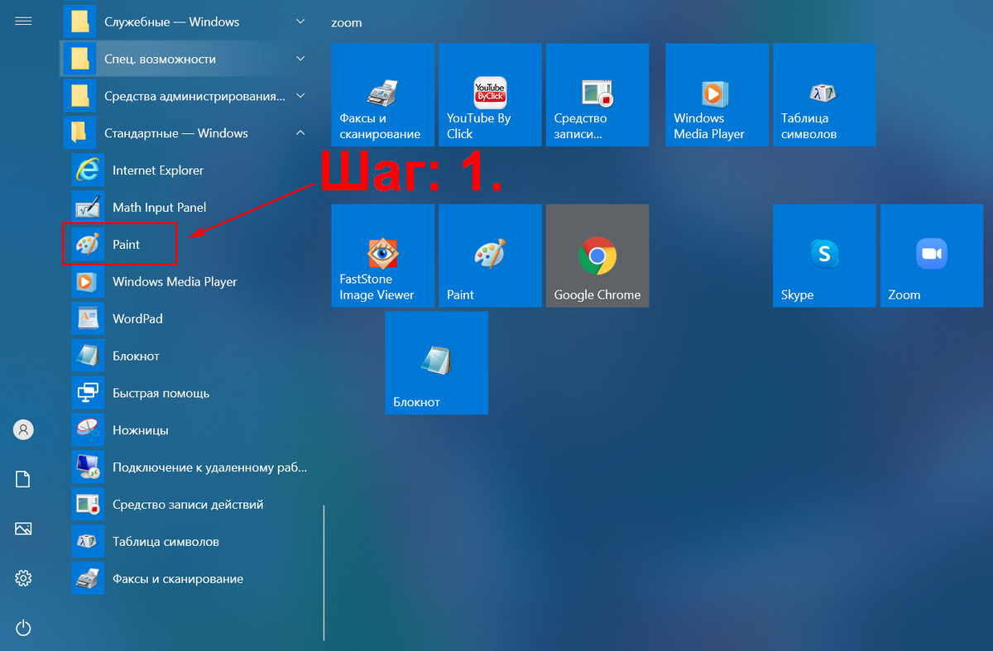Open the Таблица символов tile
Screen dimensions: 993x651
pyautogui.click(x=824, y=95)
